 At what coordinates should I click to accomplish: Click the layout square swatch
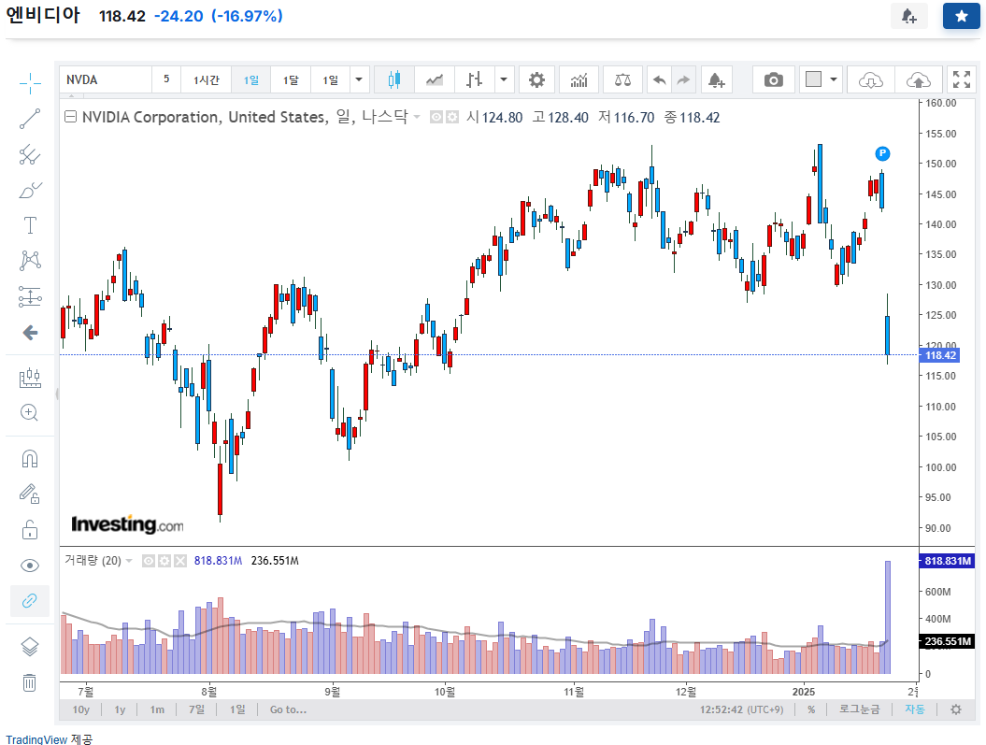coord(813,79)
